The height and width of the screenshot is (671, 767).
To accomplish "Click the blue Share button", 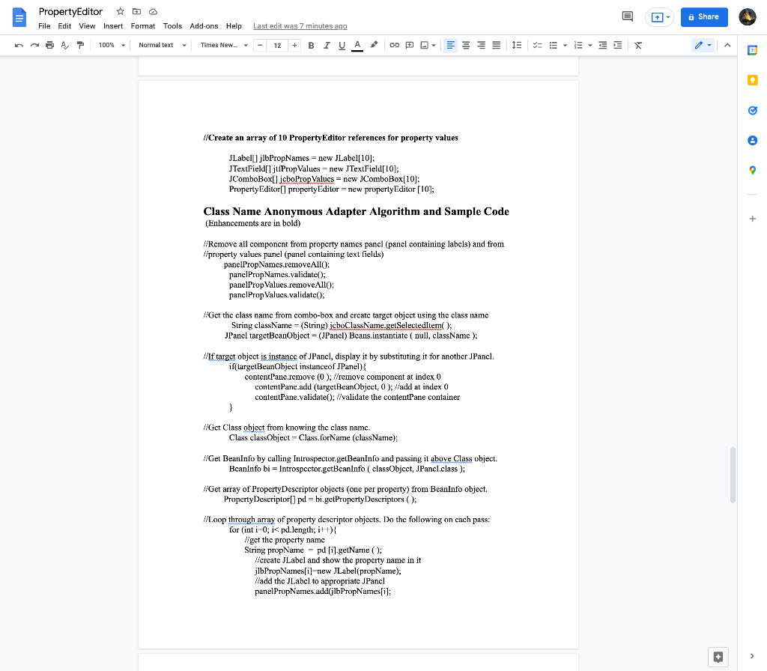I will tap(703, 16).
